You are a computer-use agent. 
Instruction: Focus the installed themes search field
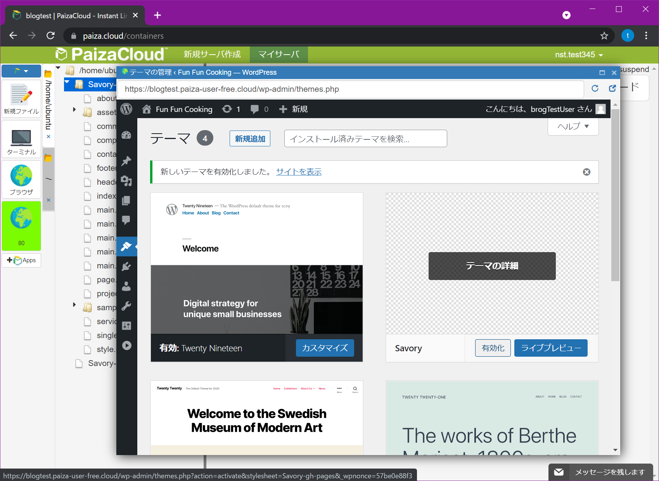point(365,139)
